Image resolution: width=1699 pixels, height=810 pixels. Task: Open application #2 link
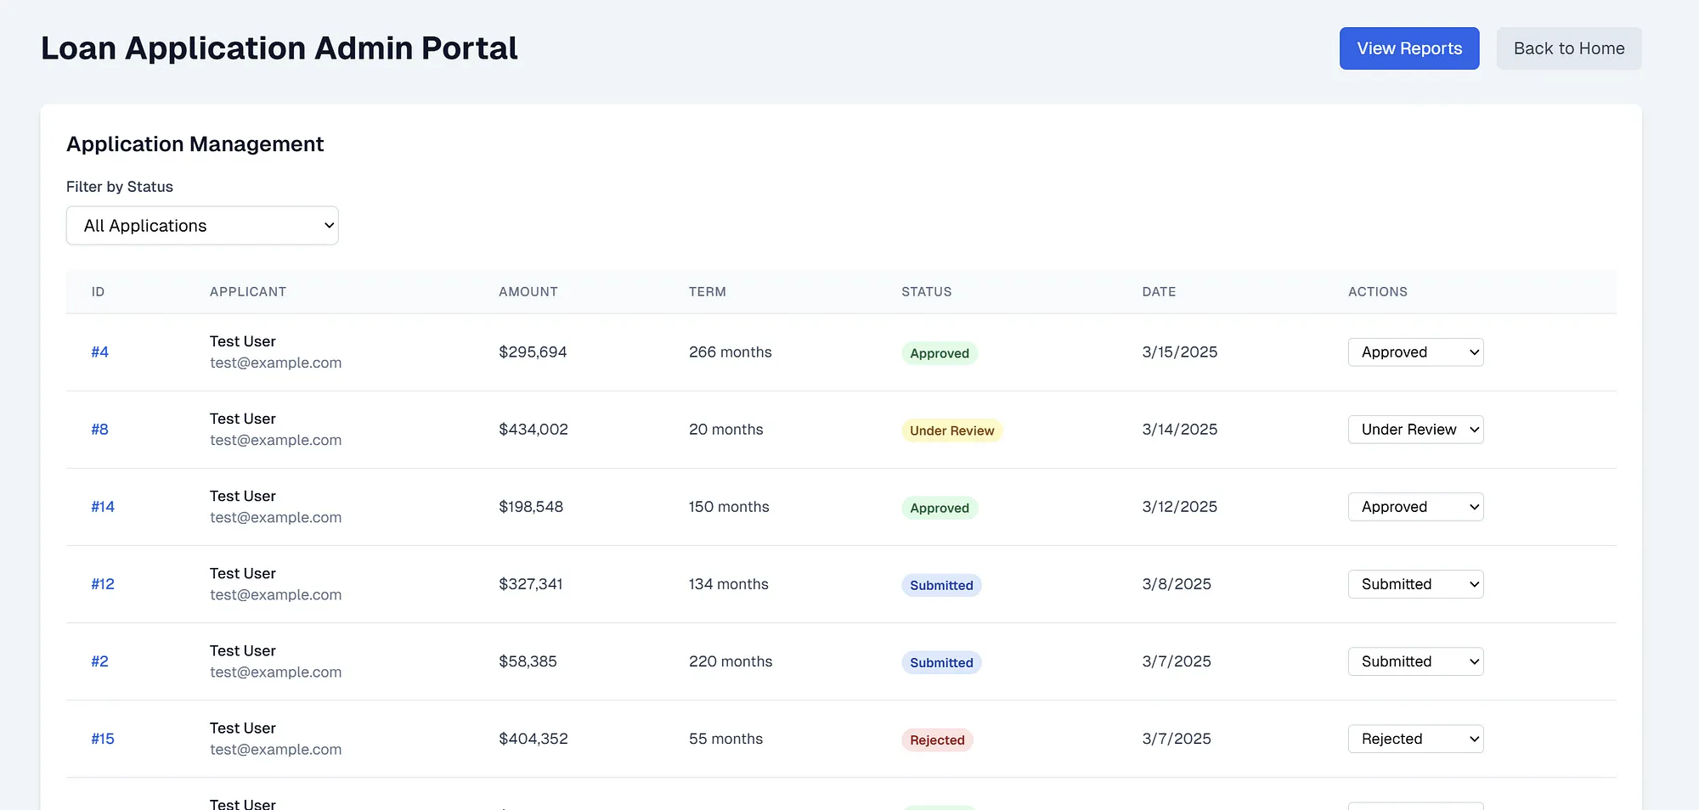point(99,661)
